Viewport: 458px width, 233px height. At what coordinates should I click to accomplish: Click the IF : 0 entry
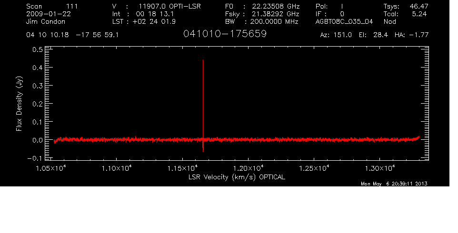pos(330,14)
